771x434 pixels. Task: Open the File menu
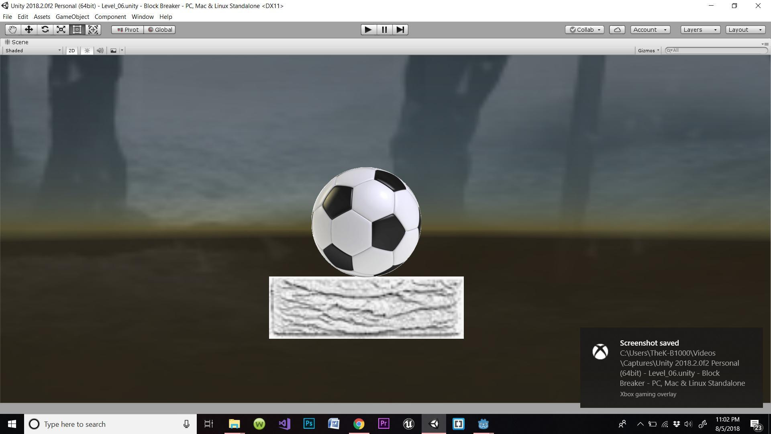(7, 17)
